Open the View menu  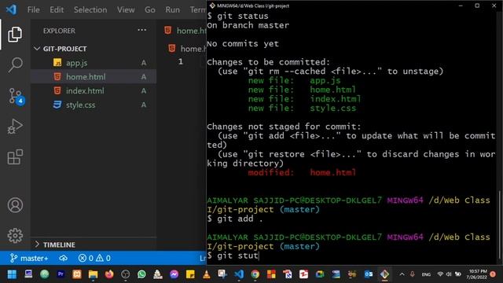point(126,9)
